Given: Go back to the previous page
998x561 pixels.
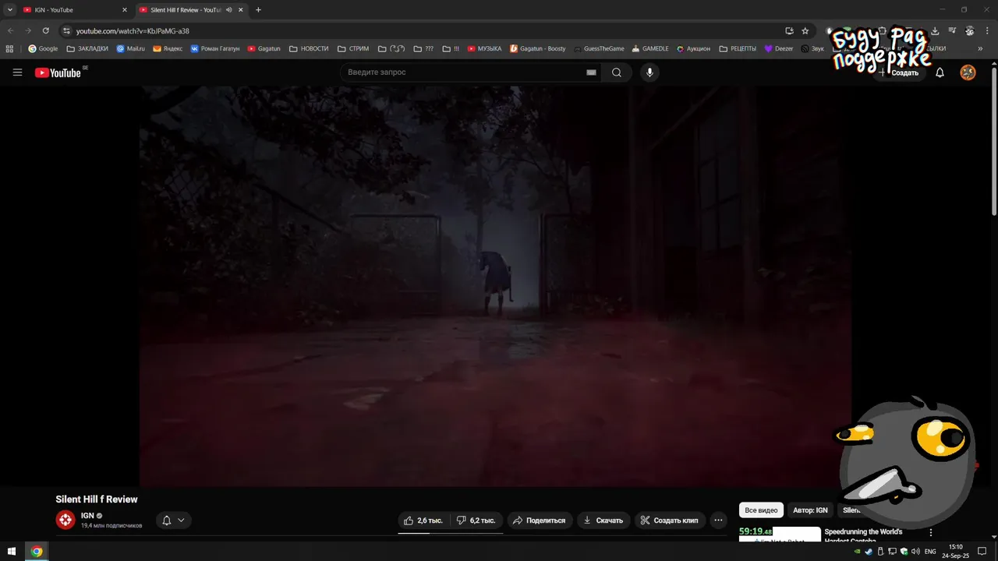Looking at the screenshot, I should (x=10, y=30).
